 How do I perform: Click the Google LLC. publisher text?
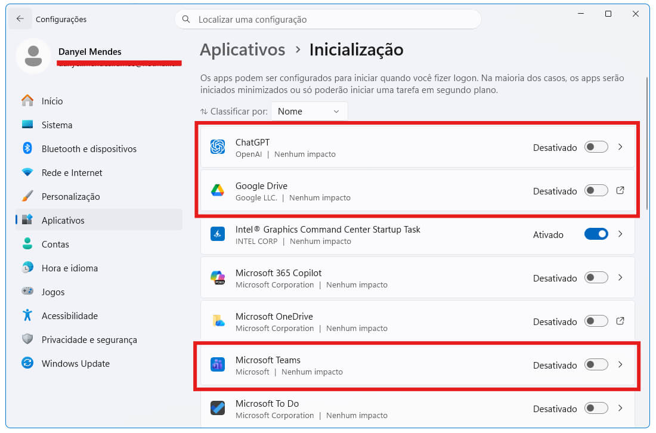[256, 197]
